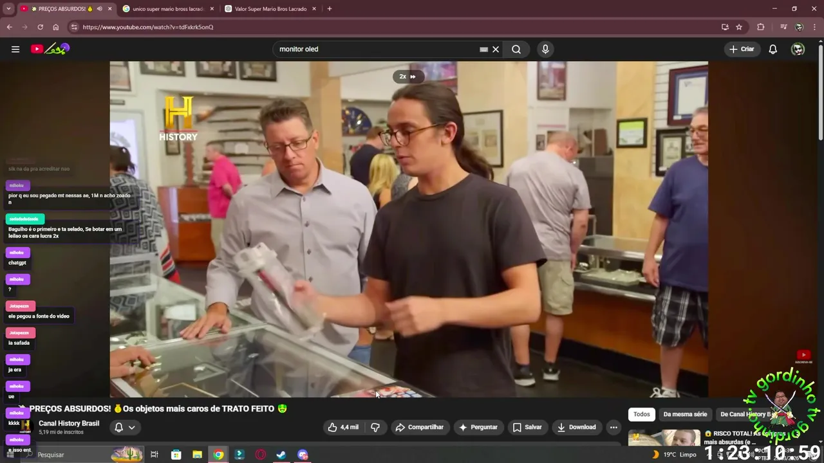This screenshot has height=463, width=824.
Task: Dislike the video
Action: [x=375, y=427]
